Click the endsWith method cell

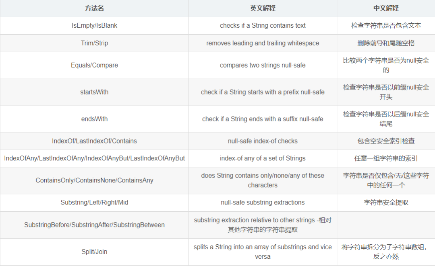(94, 119)
